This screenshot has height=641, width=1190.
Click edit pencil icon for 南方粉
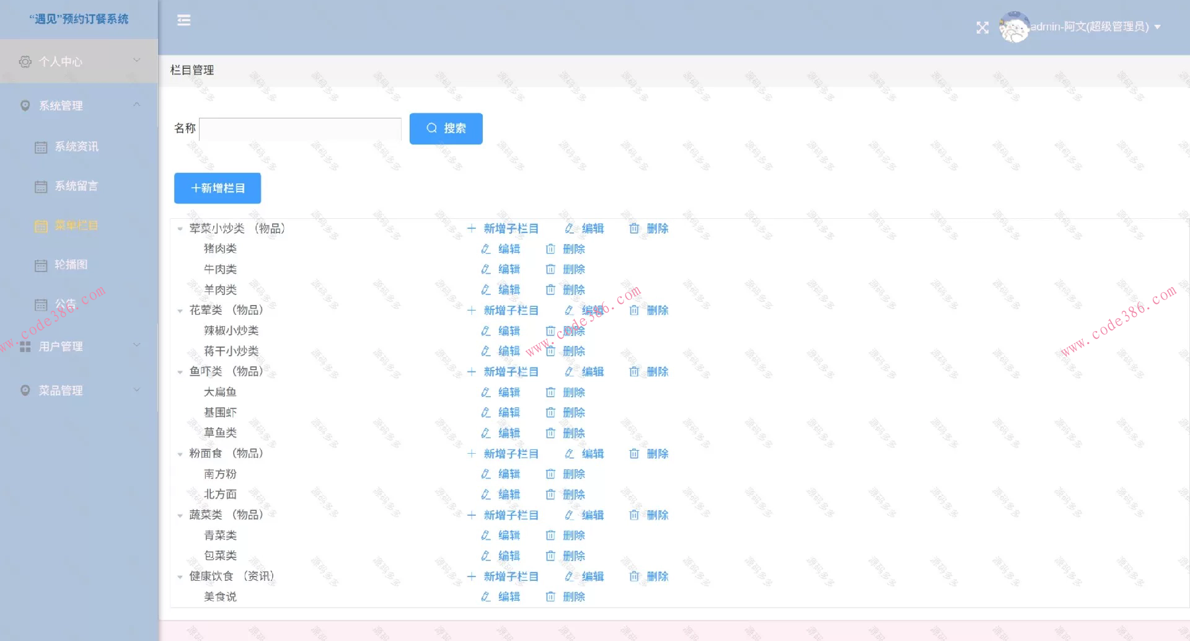pyautogui.click(x=486, y=474)
